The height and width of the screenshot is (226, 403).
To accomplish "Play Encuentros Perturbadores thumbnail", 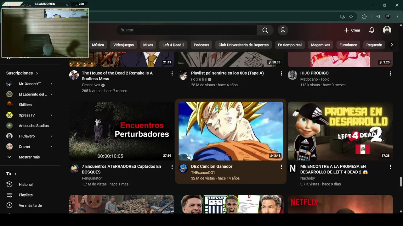I will [122, 131].
